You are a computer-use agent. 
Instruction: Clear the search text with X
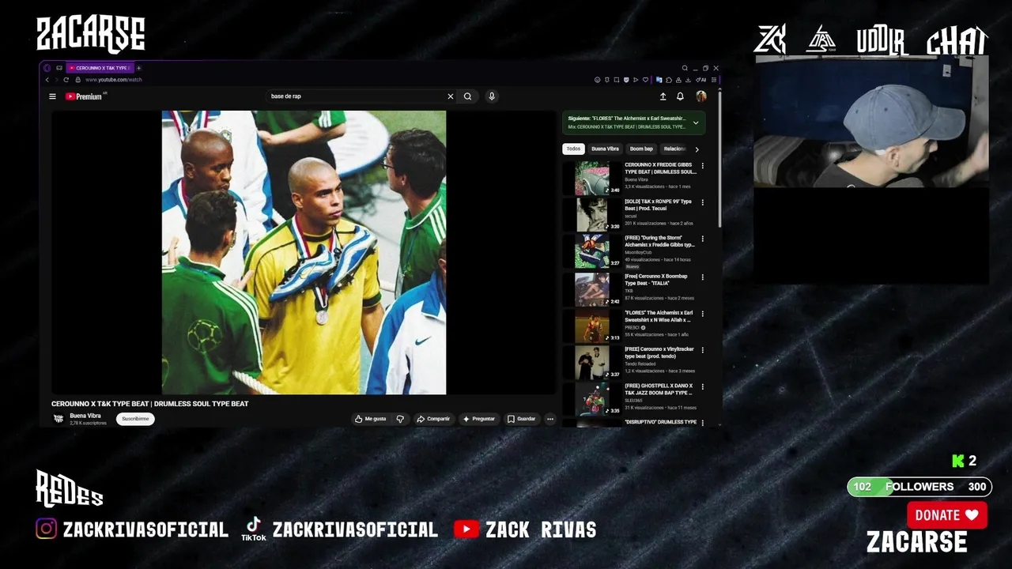pos(451,96)
